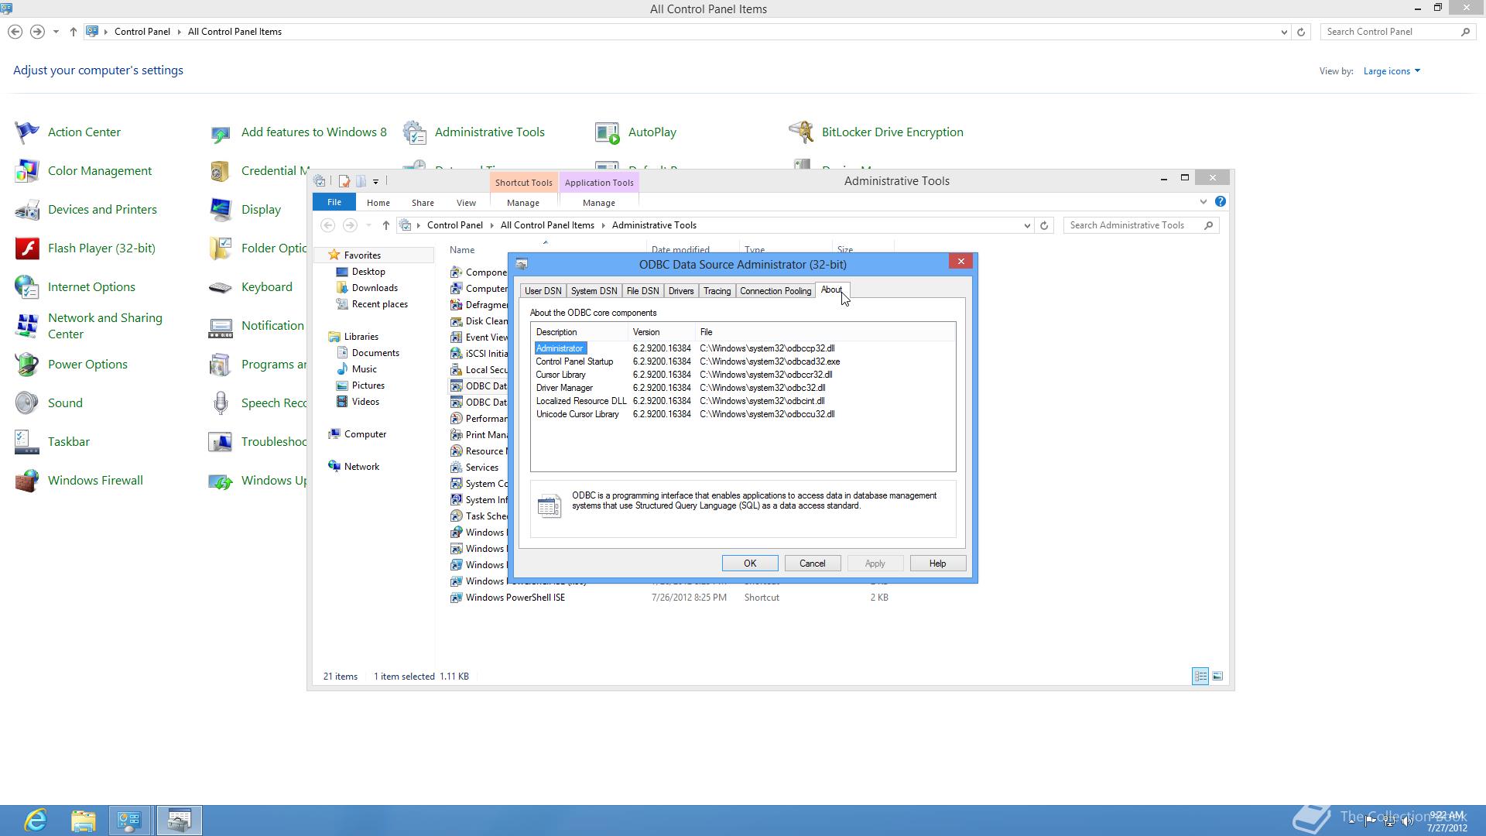Screen dimensions: 1486x836
Task: Launch Internet Explorer from the taskbar
Action: 36,820
